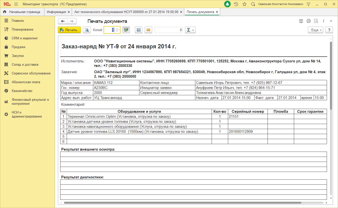Select cell Терминал Omnicomm Optim row
The image size is (338, 208).
pyautogui.click(x=139, y=117)
